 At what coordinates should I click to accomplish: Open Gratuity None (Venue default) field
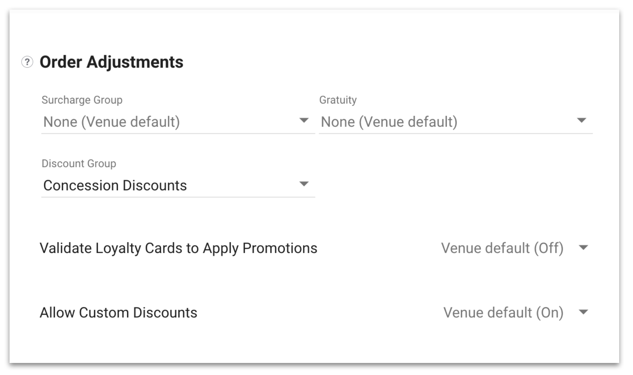[456, 122]
